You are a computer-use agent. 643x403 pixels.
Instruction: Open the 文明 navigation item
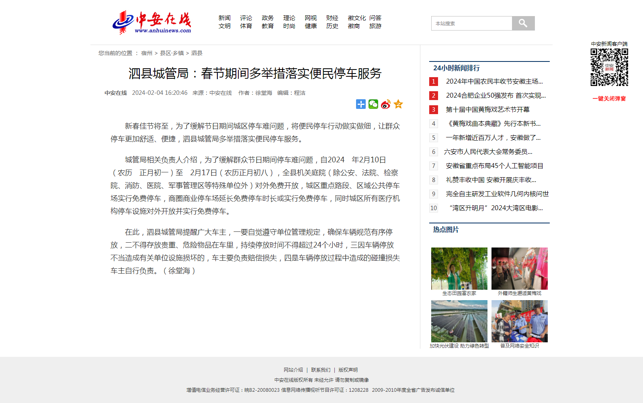[225, 26]
